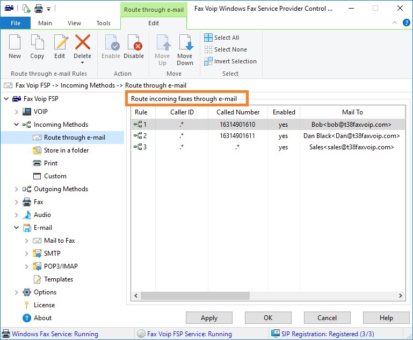Image resolution: width=413 pixels, height=340 pixels.
Task: Click the Called Number column header
Action: click(238, 112)
